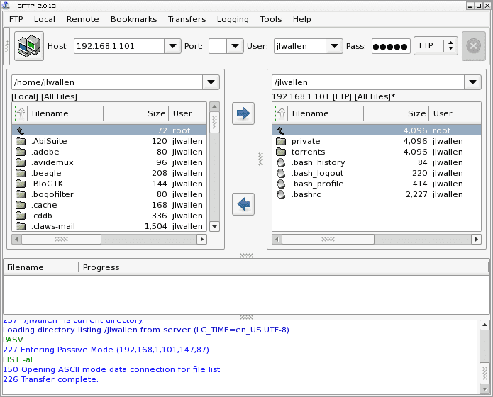
Task: Open the Transfers menu
Action: 187,19
